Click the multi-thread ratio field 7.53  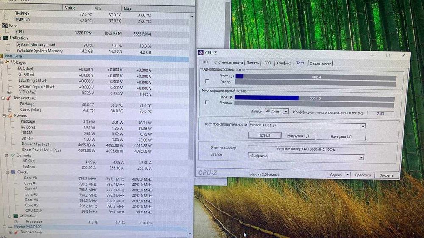[380, 113]
